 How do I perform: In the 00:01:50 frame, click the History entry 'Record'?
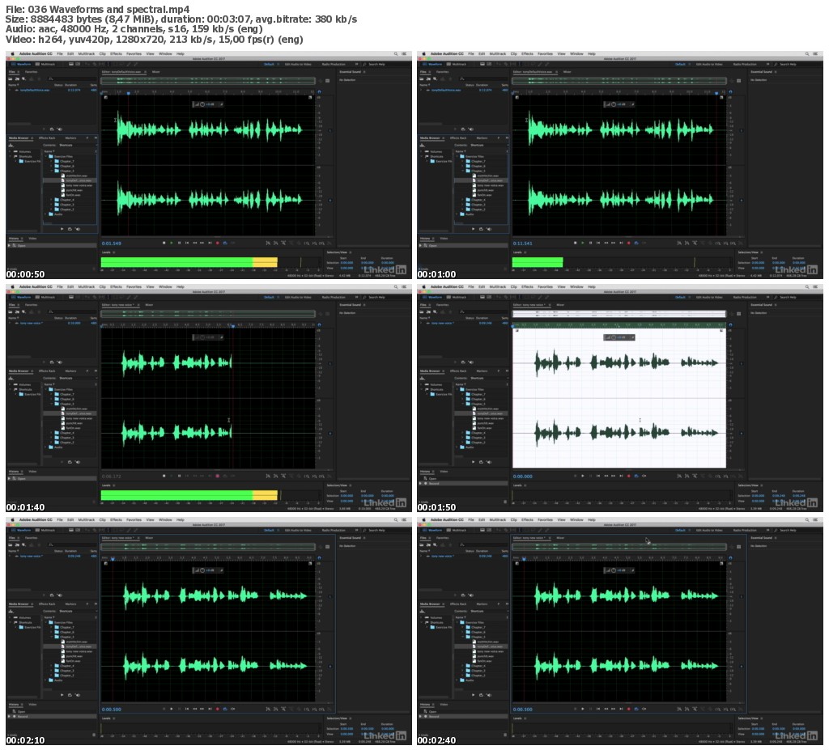coord(435,483)
